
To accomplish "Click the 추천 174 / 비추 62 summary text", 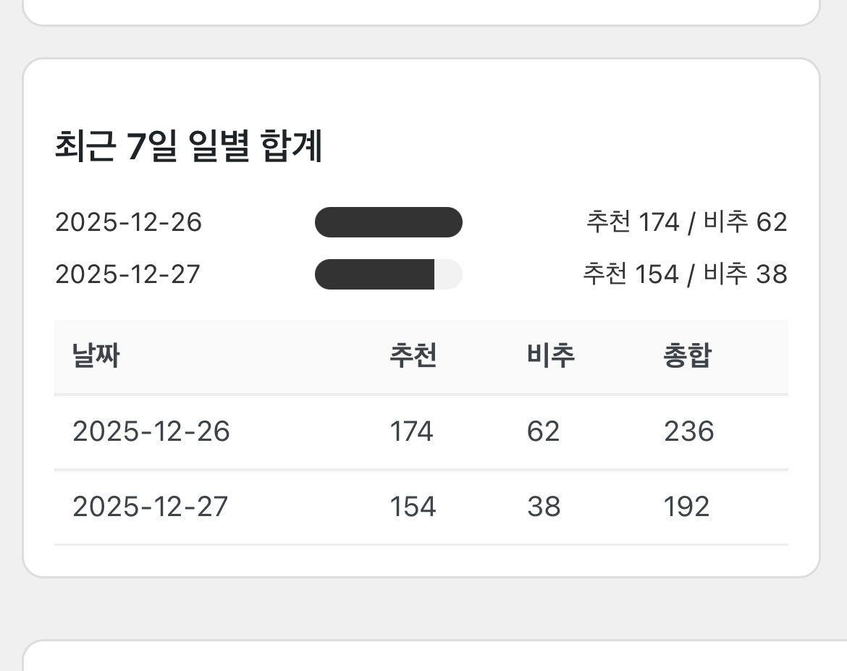I will [x=686, y=222].
